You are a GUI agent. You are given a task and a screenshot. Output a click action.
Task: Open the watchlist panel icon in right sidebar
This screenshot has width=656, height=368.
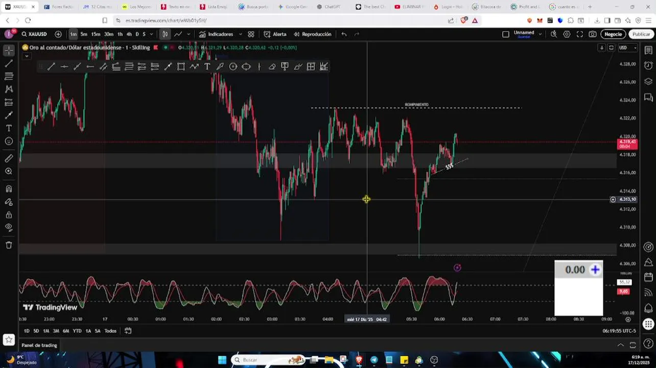coord(648,51)
